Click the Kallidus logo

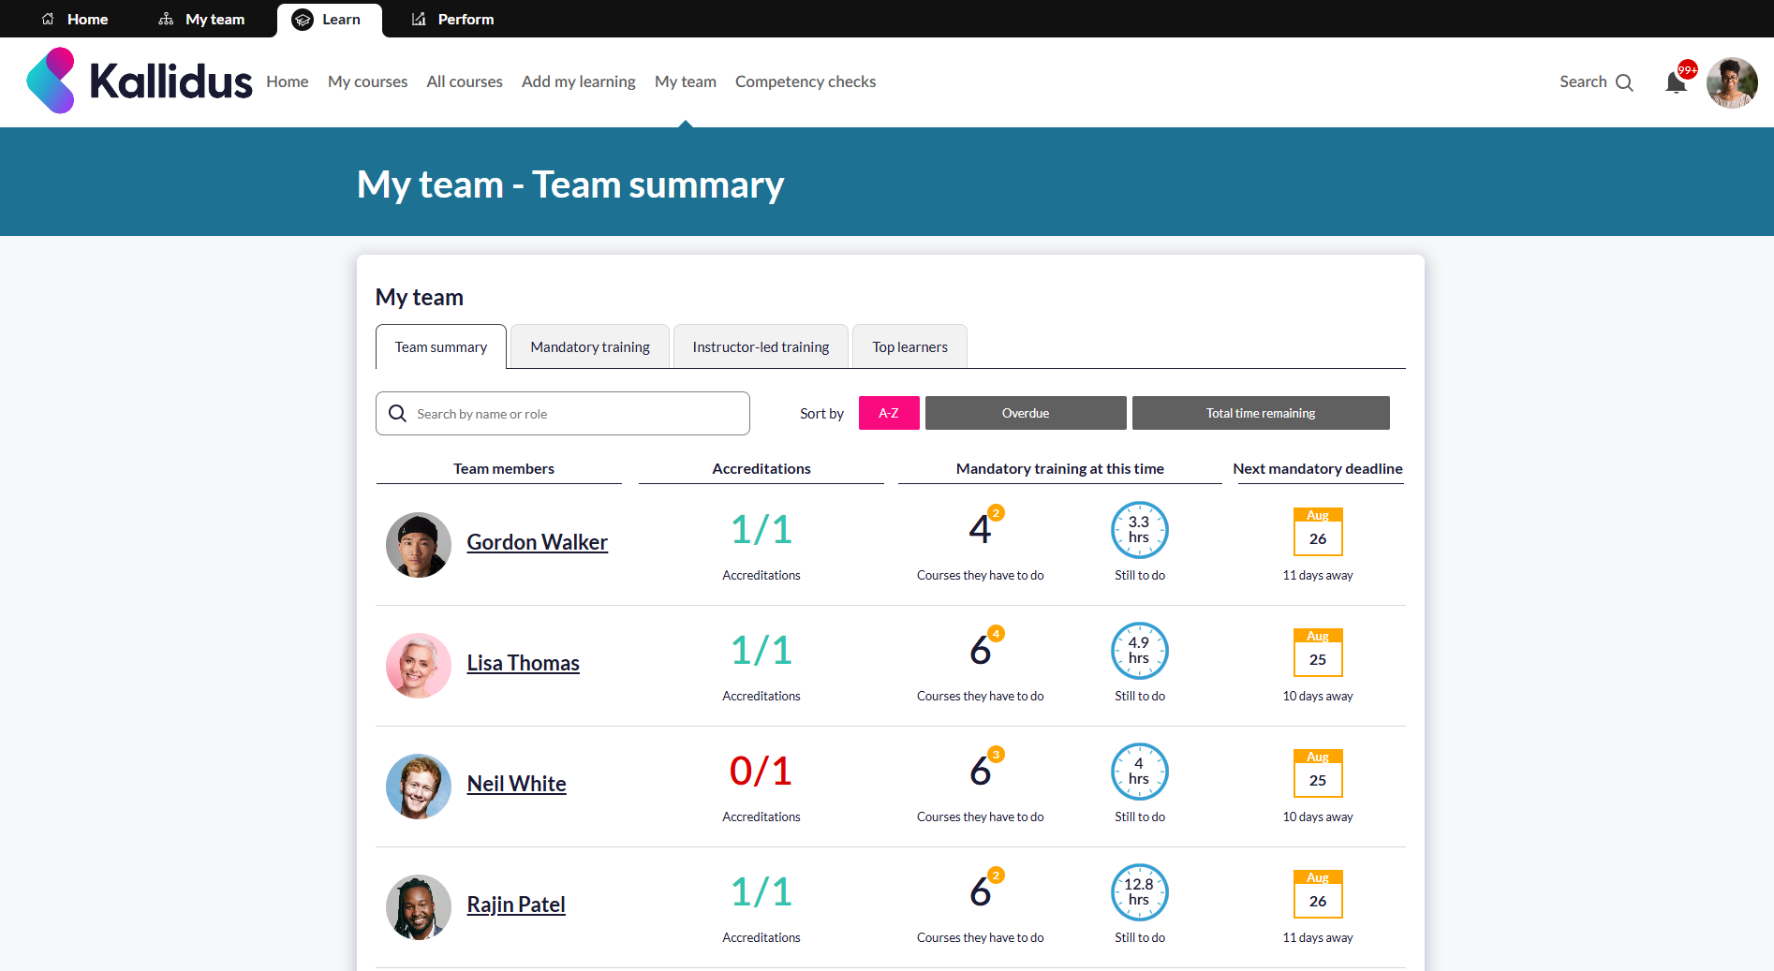pos(139,81)
